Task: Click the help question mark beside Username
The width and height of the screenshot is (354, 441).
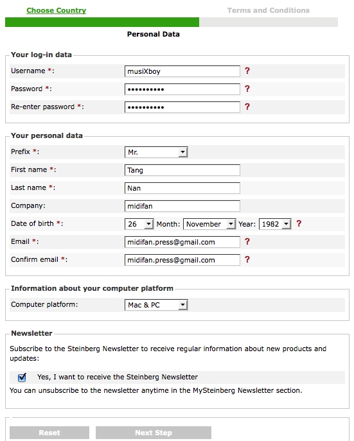Action: (247, 71)
